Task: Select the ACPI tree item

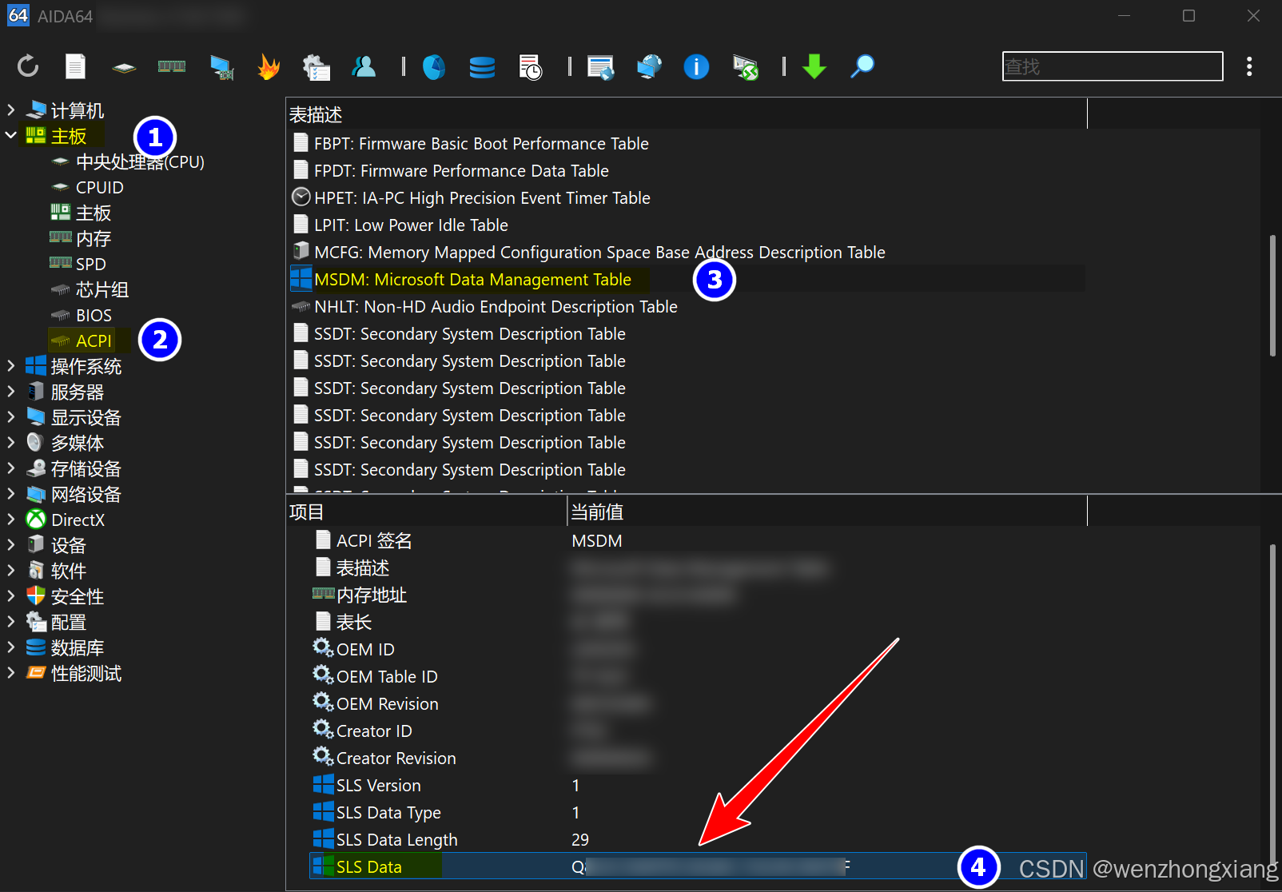Action: [94, 340]
